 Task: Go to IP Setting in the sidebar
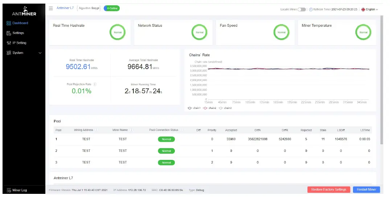click(x=19, y=43)
